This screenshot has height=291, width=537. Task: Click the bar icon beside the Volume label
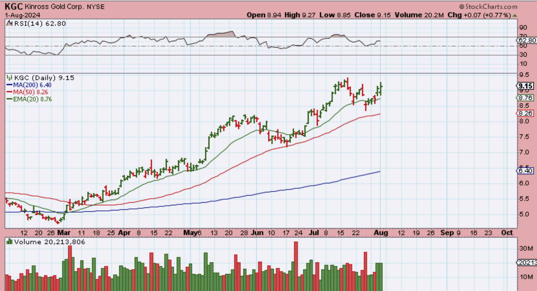point(10,242)
